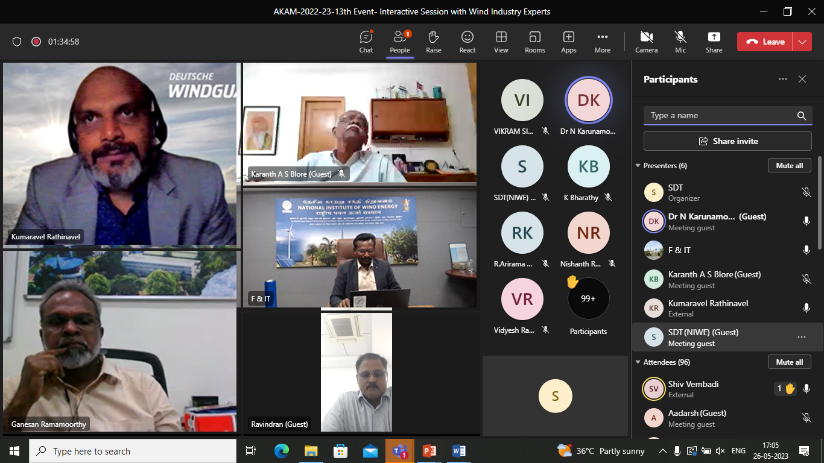
Task: Click the Share screen icon
Action: pyautogui.click(x=714, y=42)
